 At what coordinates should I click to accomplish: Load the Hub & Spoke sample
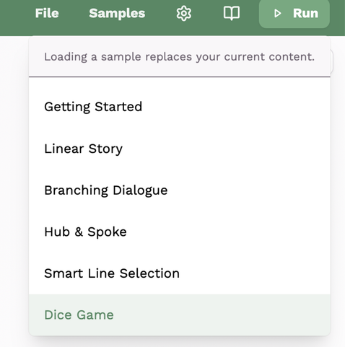pos(180,232)
